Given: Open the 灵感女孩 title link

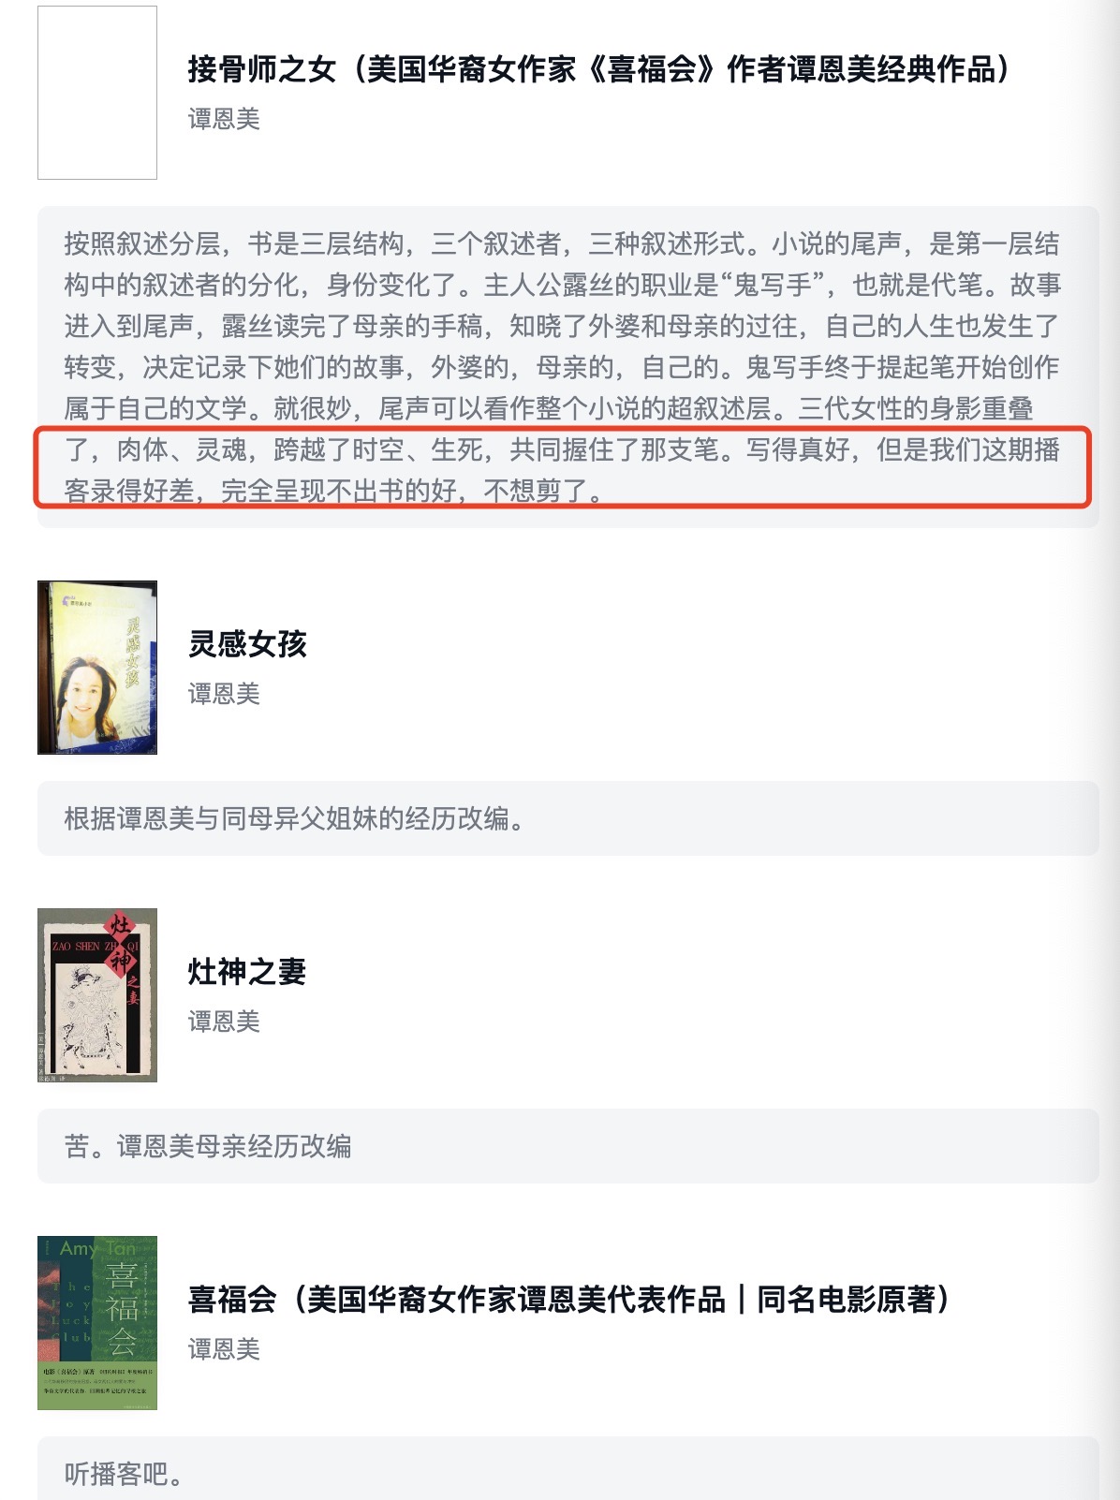Looking at the screenshot, I should (x=247, y=644).
